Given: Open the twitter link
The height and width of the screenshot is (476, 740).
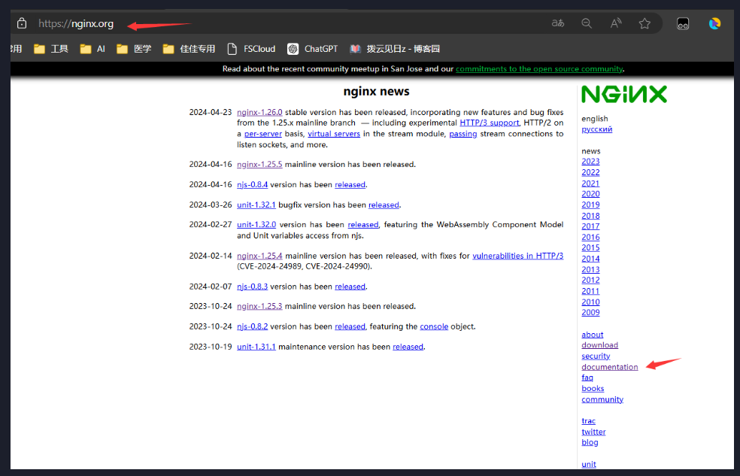Looking at the screenshot, I should tap(593, 432).
